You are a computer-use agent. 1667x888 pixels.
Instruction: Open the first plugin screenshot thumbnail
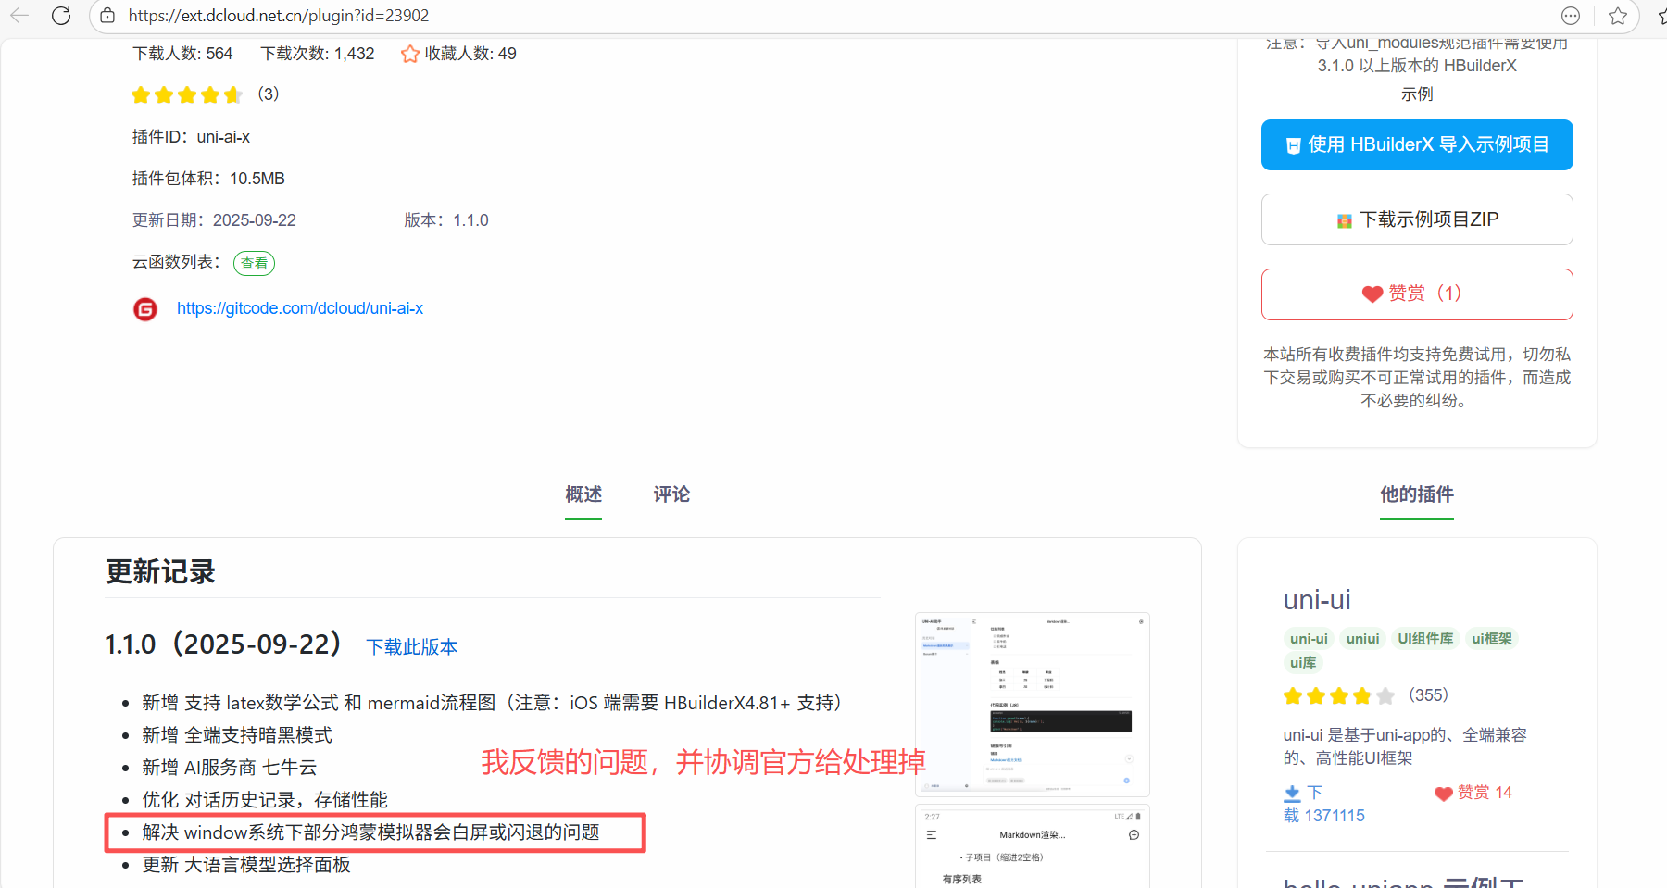[1032, 704]
